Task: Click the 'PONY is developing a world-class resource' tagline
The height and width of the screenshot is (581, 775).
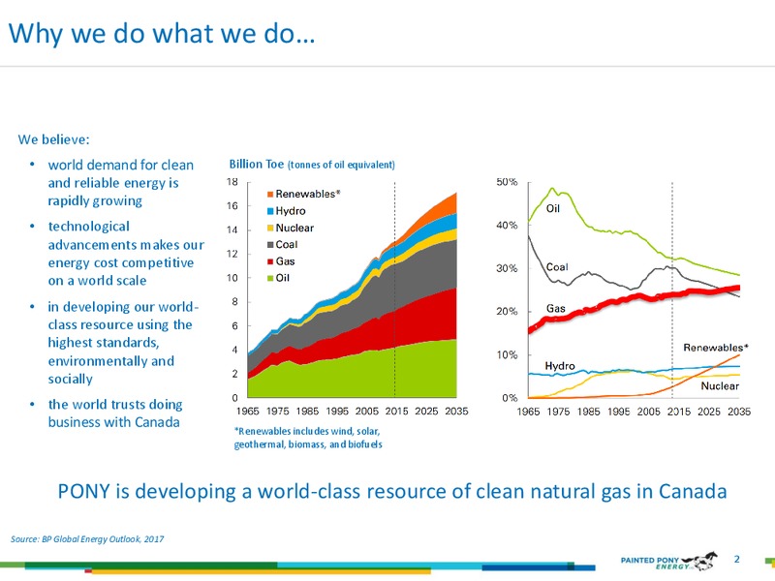Action: click(392, 491)
